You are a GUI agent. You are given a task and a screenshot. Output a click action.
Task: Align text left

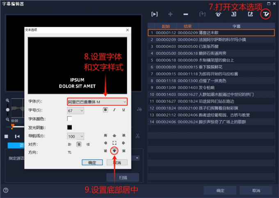point(70,144)
